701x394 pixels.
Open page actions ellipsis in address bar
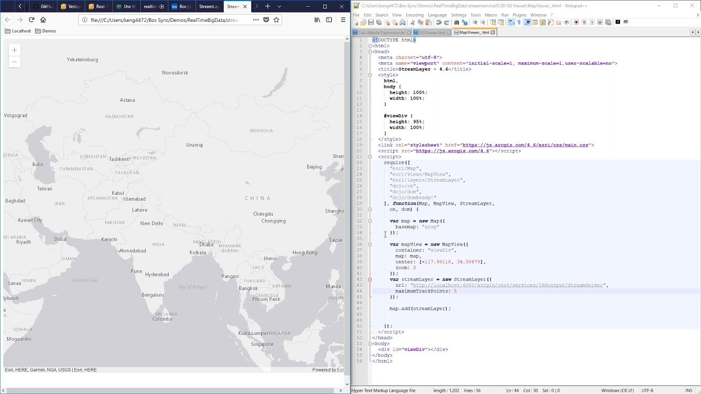256,20
